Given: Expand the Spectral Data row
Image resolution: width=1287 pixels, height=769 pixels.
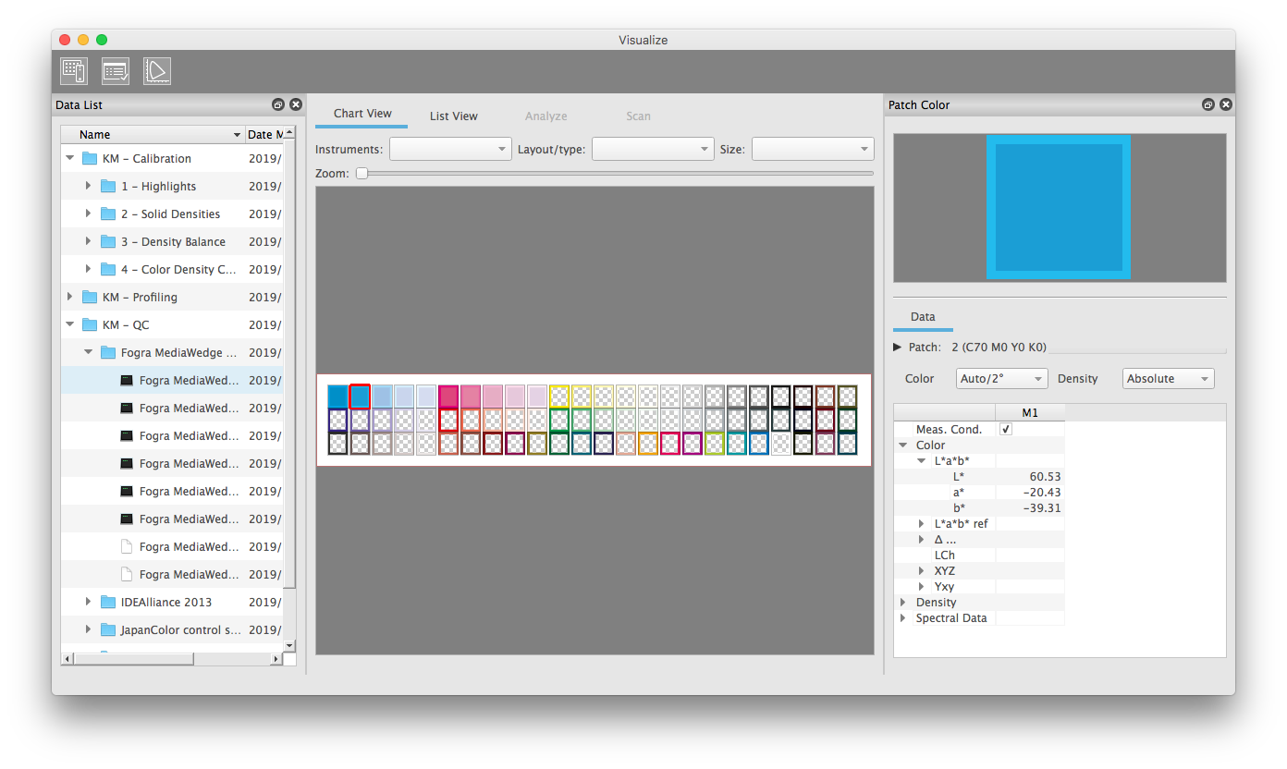Looking at the screenshot, I should coord(903,618).
